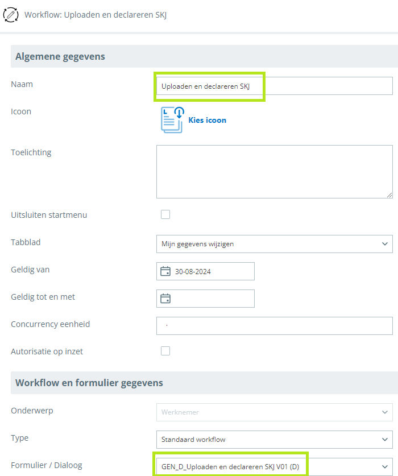Click the Workflow: Uploaden en declareren SKJ title

96,14
